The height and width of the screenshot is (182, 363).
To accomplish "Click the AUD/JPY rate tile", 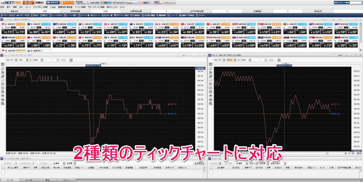I will point(90,28).
